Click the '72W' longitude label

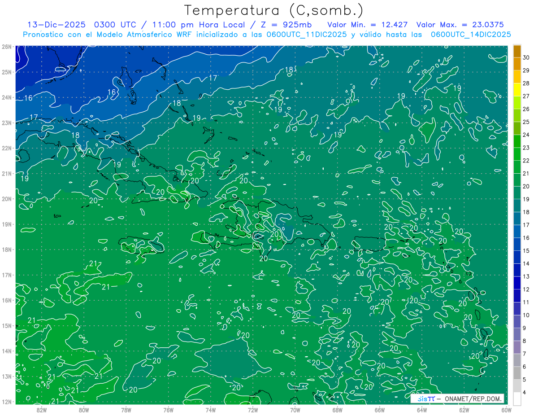coord(253,410)
